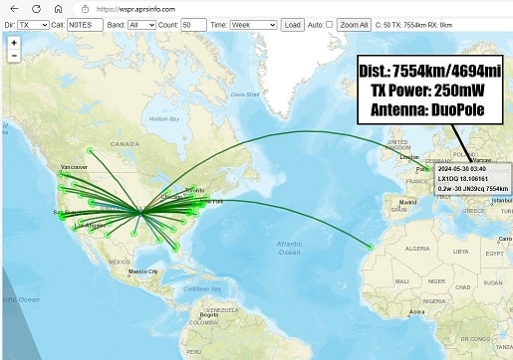Click the Hudson Bay label
513x360 pixels.
(x=164, y=118)
